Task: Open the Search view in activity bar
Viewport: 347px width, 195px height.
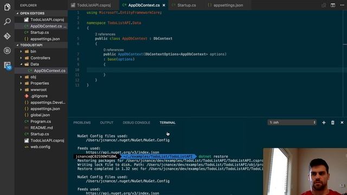Action: 7,22
